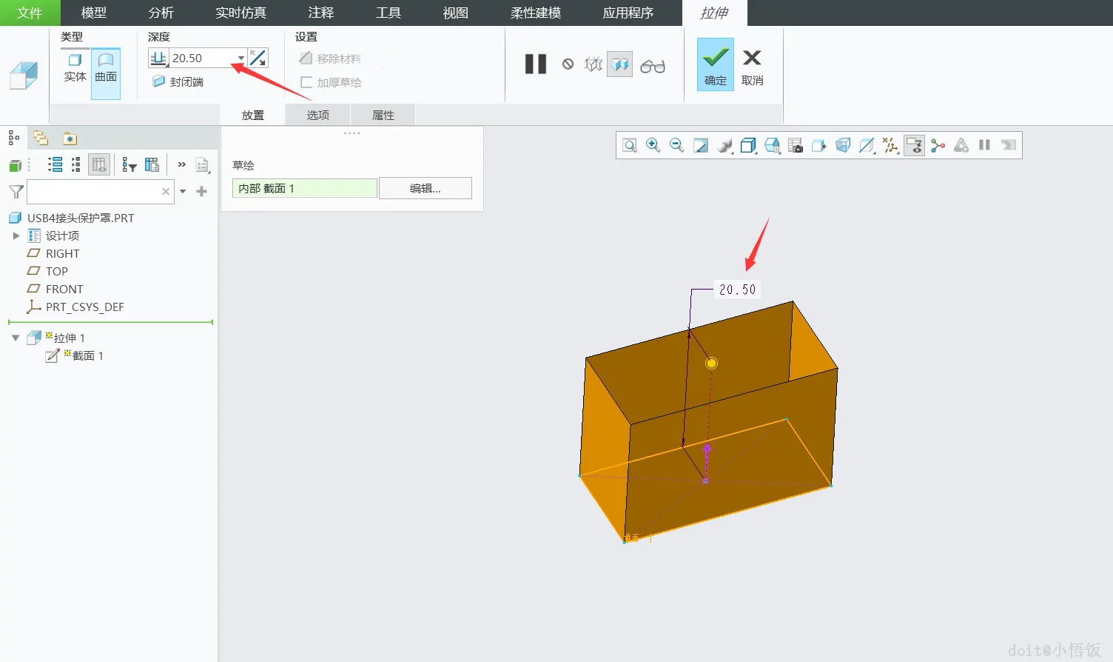Click the refit view icon
Screen dimensions: 1113x662
tap(629, 145)
